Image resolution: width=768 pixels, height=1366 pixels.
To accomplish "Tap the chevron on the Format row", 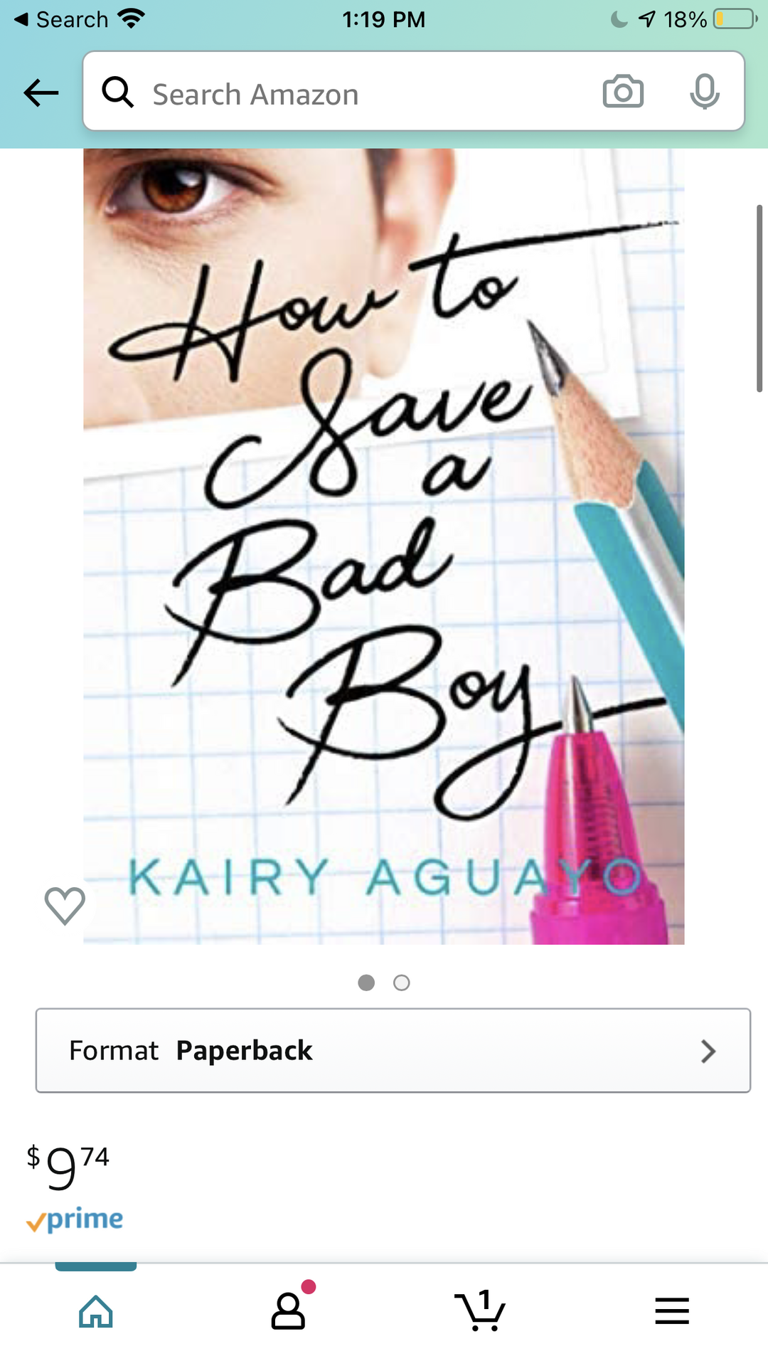I will [708, 1051].
